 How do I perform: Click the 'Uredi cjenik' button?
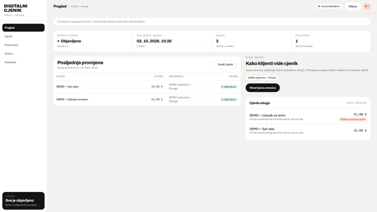pos(225,64)
